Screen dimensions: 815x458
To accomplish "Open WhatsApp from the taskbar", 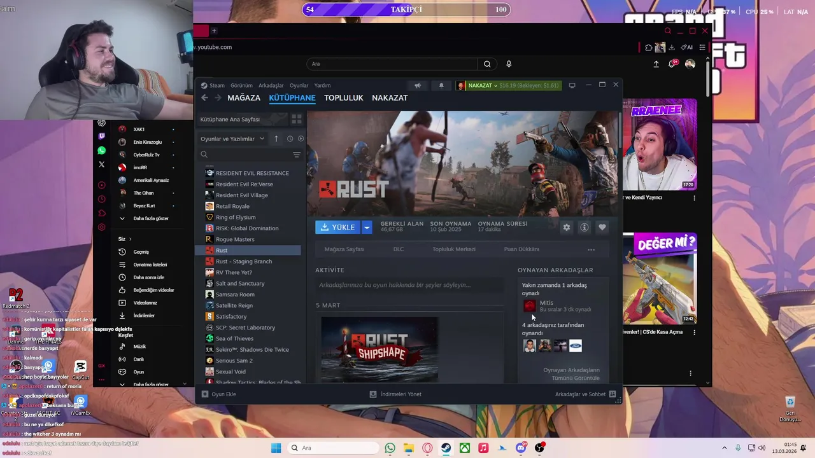I will point(390,448).
